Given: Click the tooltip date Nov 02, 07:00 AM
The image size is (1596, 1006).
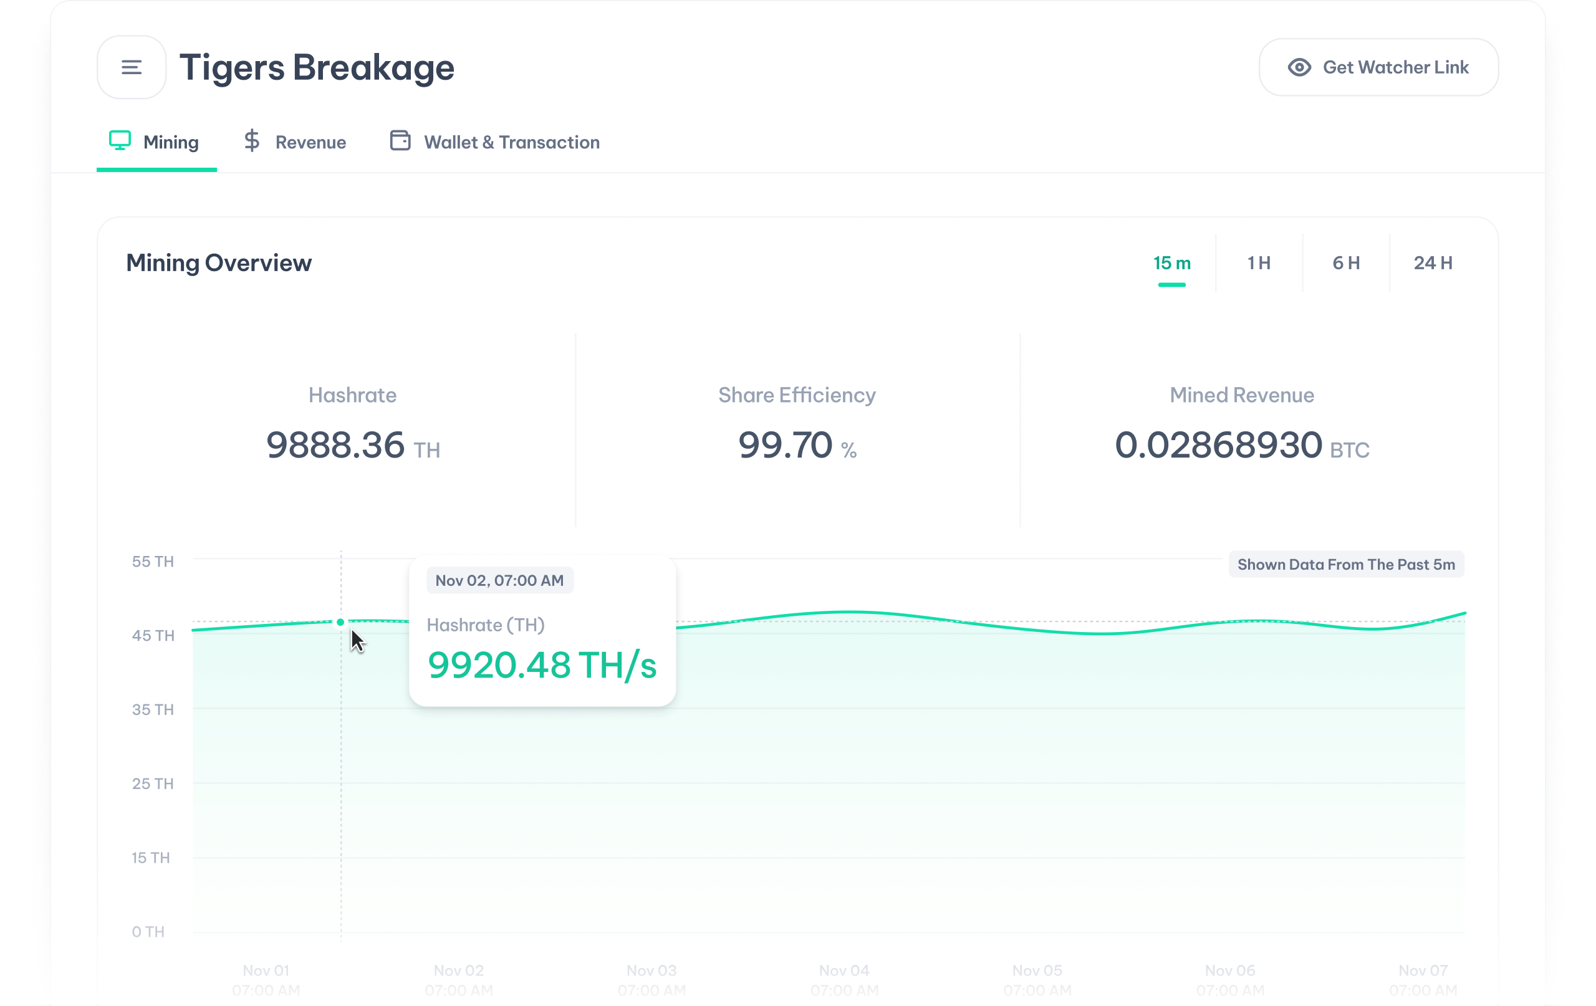Looking at the screenshot, I should tap(500, 580).
